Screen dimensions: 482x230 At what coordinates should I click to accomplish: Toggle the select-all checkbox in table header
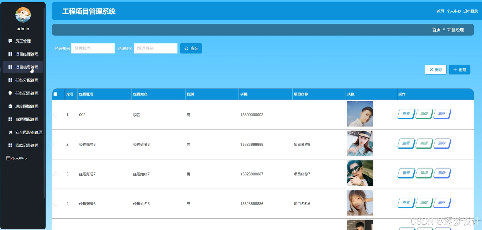click(x=55, y=94)
